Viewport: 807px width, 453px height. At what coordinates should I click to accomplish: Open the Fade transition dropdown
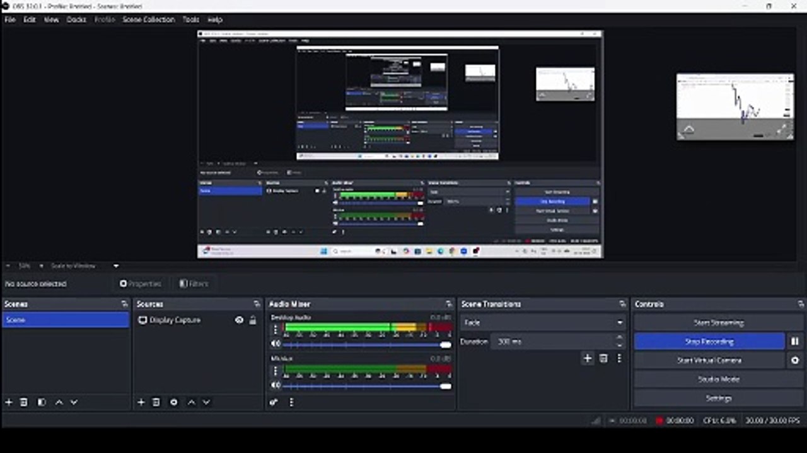click(543, 323)
